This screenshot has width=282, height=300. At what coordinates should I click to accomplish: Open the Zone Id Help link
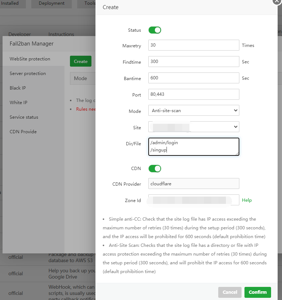click(x=247, y=200)
